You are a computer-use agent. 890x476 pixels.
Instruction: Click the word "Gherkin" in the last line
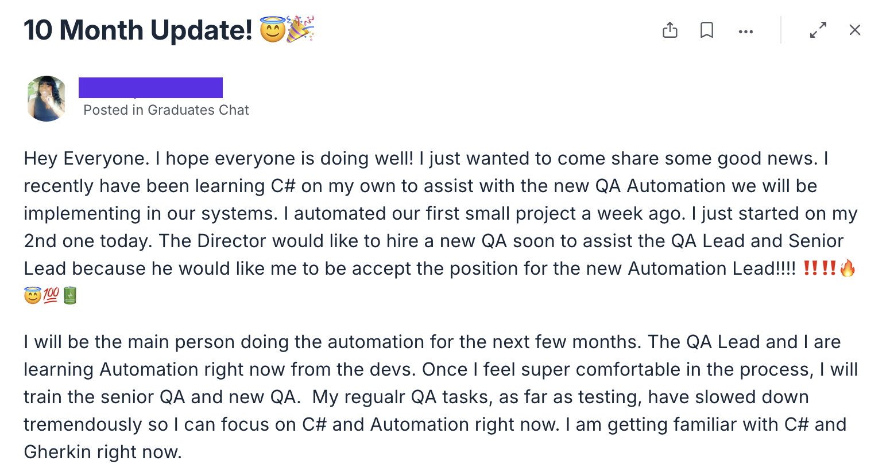(57, 452)
